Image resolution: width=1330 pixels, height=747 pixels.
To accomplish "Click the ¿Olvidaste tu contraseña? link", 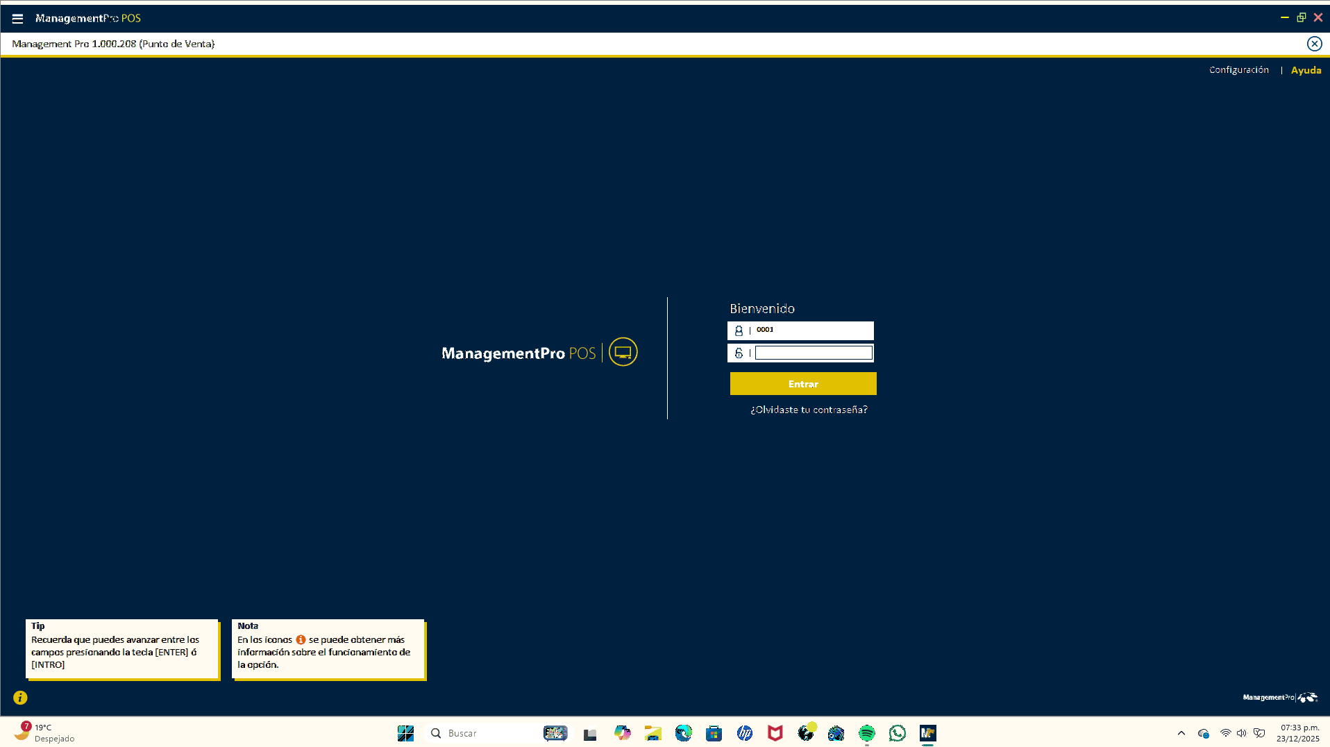I will coord(809,410).
